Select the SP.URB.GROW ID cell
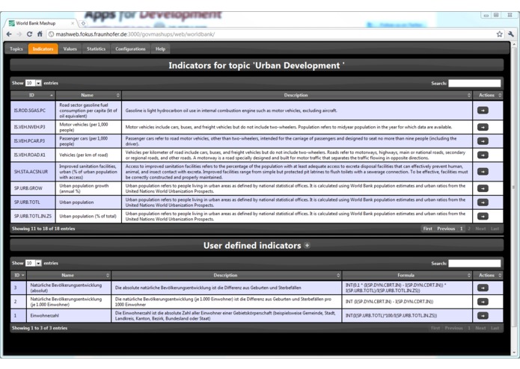Screen dimensions: 520x369 pyautogui.click(x=33, y=188)
